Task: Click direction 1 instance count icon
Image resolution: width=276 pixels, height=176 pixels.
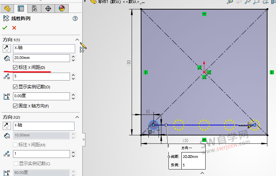Action: tap(7, 77)
